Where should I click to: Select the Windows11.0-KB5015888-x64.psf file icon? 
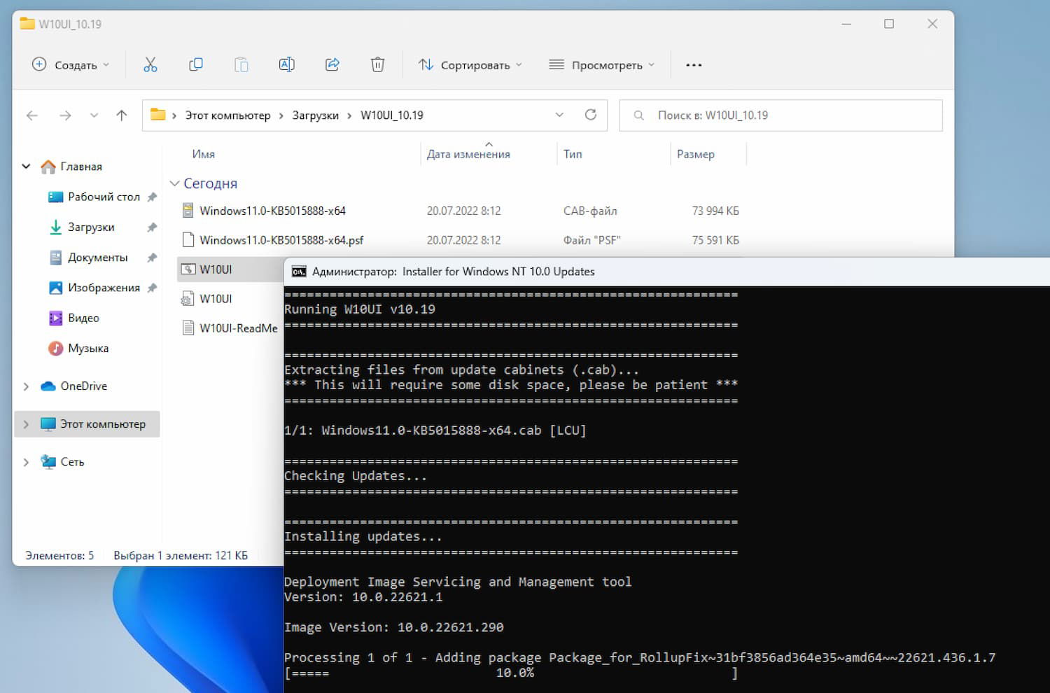188,240
